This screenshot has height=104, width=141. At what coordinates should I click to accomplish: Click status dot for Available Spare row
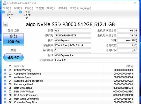pyautogui.click(x=5, y=77)
